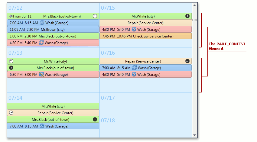Click the start clock icon on Mr.White 07/13
The image size is (257, 142).
[x=11, y=61]
